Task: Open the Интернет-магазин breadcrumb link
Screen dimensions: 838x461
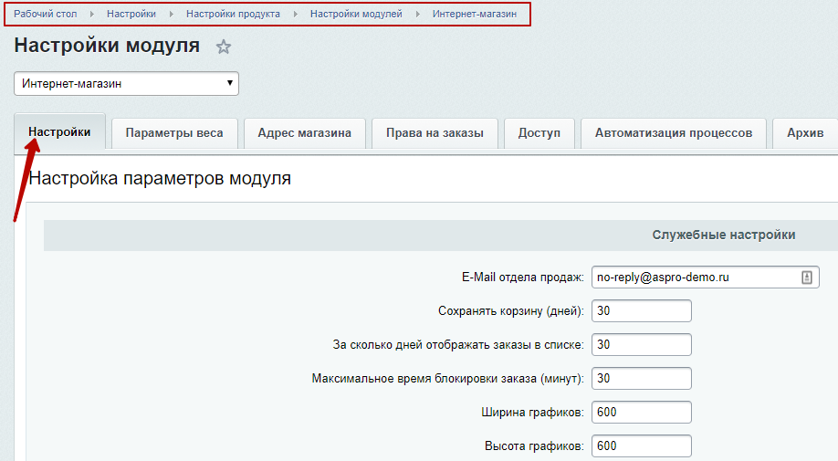Action: (475, 14)
